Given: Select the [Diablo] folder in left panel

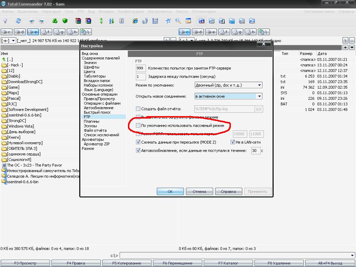Looking at the screenshot, I should click(x=14, y=76).
